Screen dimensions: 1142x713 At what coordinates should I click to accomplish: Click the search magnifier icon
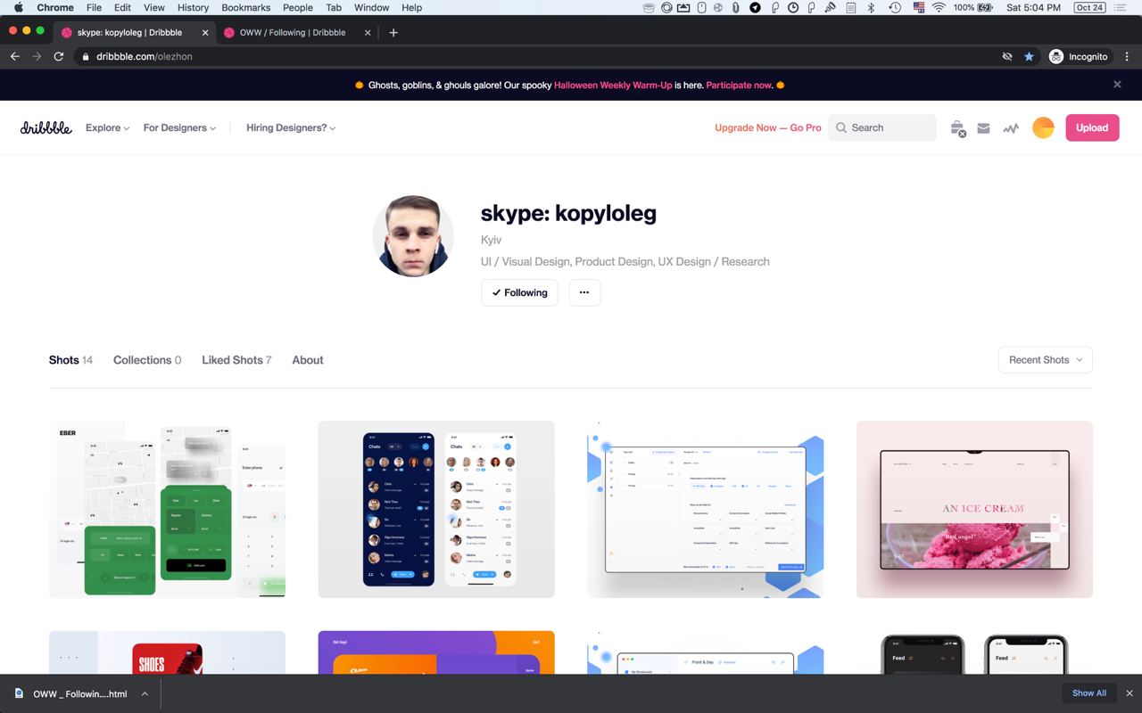pos(840,128)
